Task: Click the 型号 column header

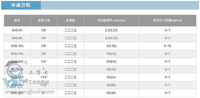Action: pyautogui.click(x=17, y=21)
